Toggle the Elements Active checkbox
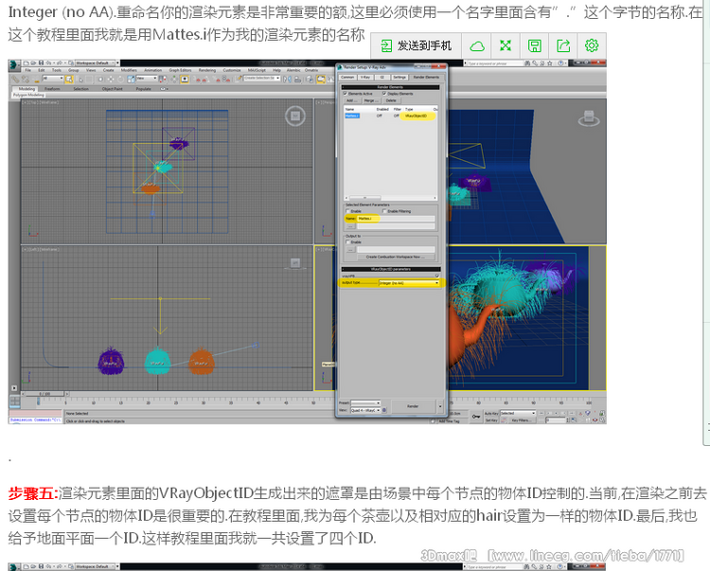This screenshot has width=710, height=571. tap(346, 94)
